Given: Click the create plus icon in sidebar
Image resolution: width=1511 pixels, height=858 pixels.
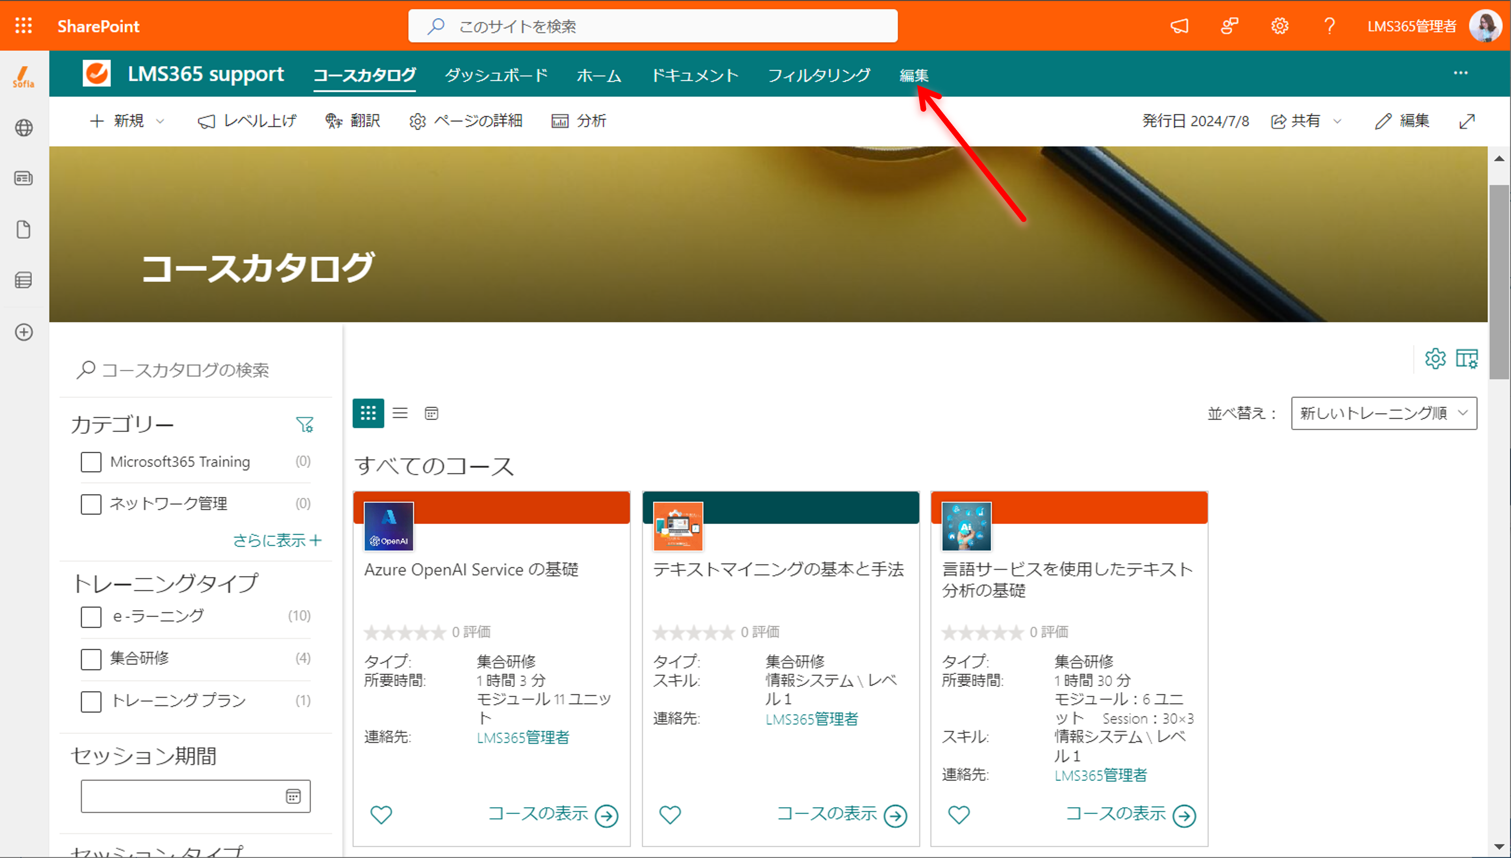Looking at the screenshot, I should click(24, 332).
